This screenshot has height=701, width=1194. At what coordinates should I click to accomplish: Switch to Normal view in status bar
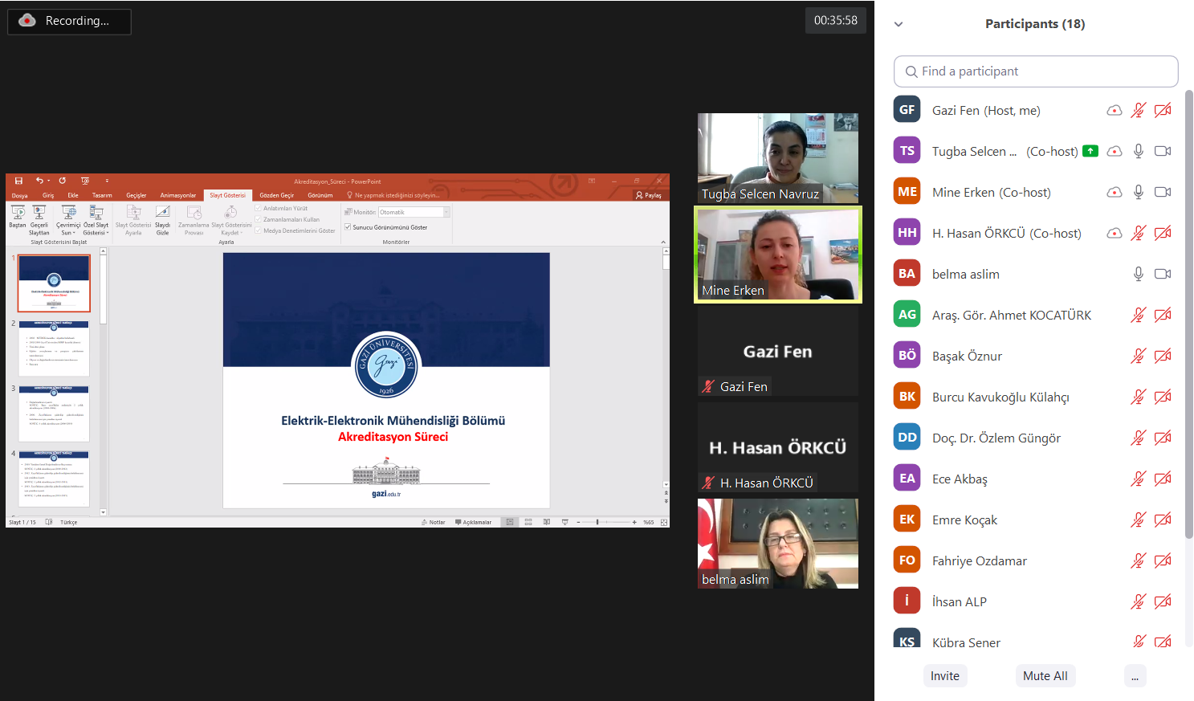click(x=510, y=522)
